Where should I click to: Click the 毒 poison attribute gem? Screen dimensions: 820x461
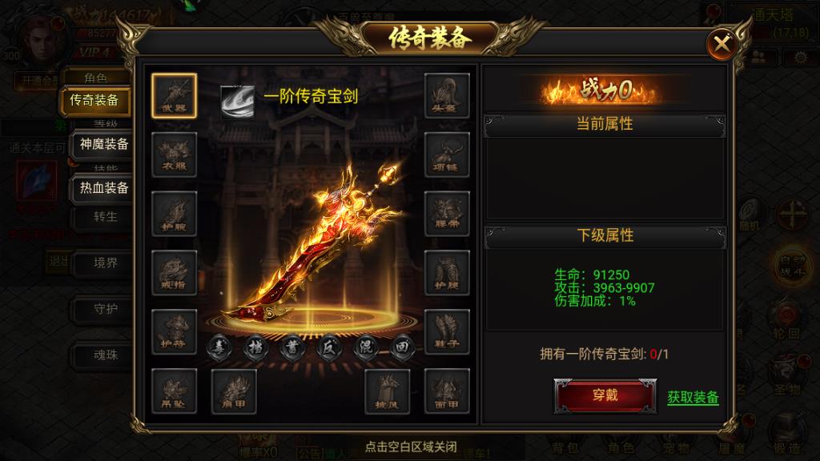(219, 347)
